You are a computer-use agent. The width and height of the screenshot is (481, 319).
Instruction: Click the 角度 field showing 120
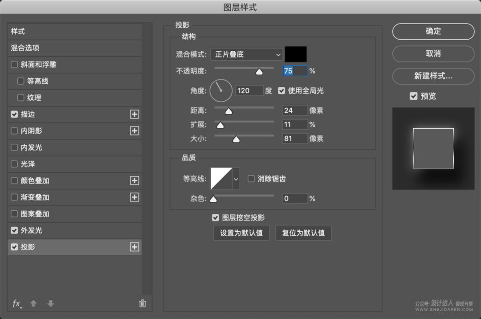[x=249, y=90]
